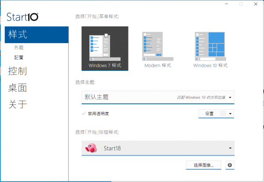
Task: Expand the 默认主题 theme dropdown
Action: click(x=158, y=97)
